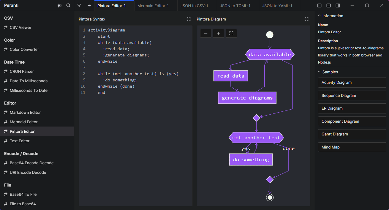The height and width of the screenshot is (210, 389).
Task: Click the search magnifier icon
Action: (x=68, y=5)
